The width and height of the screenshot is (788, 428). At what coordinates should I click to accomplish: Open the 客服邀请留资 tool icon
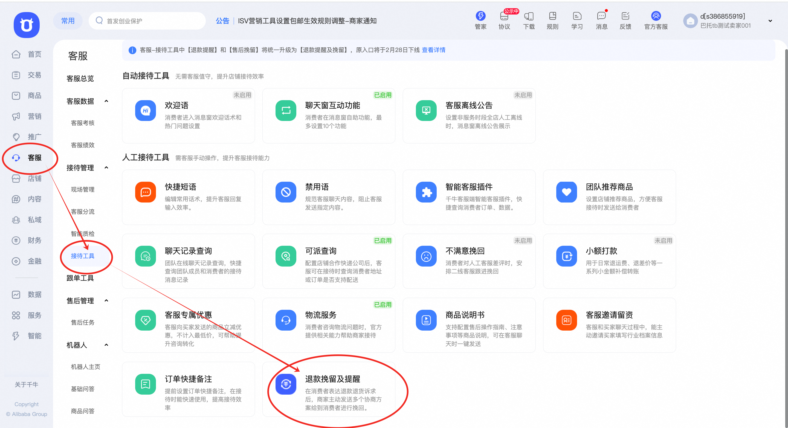567,320
